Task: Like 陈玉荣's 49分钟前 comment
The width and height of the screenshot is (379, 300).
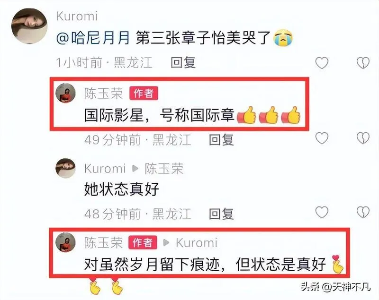Action: [322, 138]
